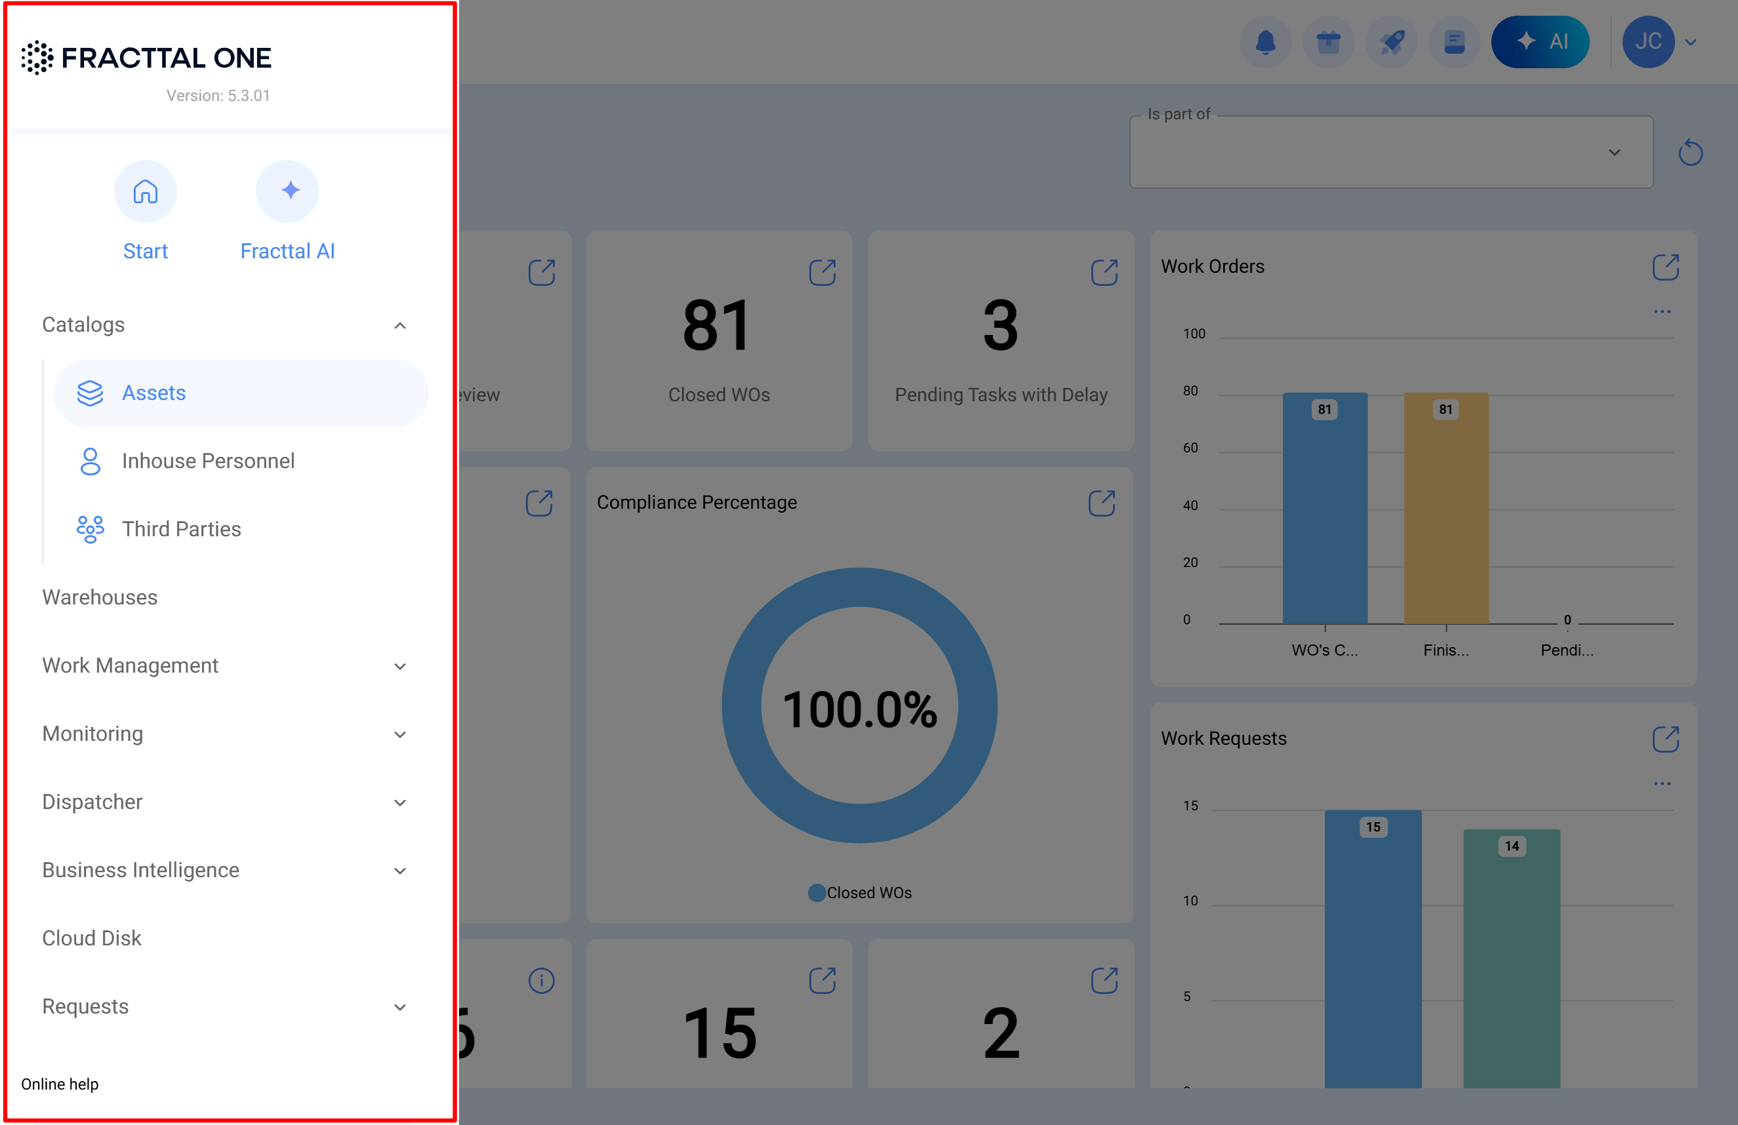
Task: Open Inhouse Personnel catalog item
Action: 208,461
